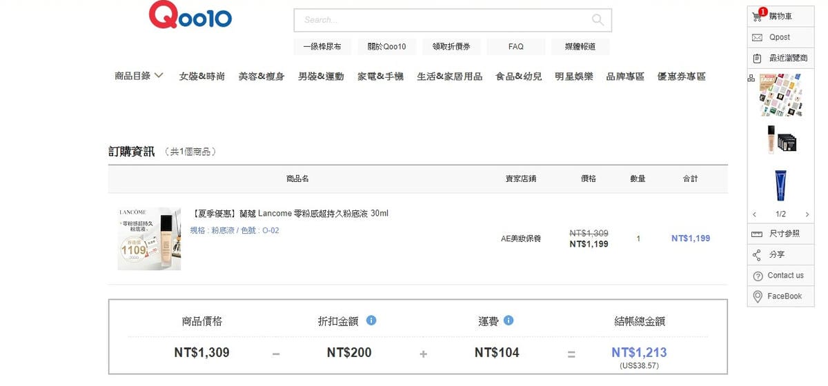The image size is (828, 386).
Task: Click info icon next to 運費
Action: click(509, 321)
